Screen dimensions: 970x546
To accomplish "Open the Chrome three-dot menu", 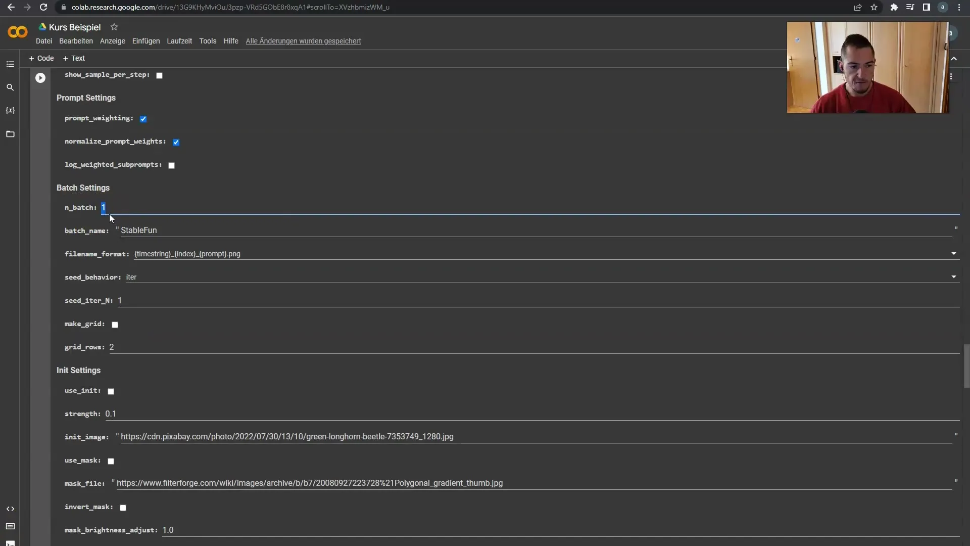I will 959,7.
